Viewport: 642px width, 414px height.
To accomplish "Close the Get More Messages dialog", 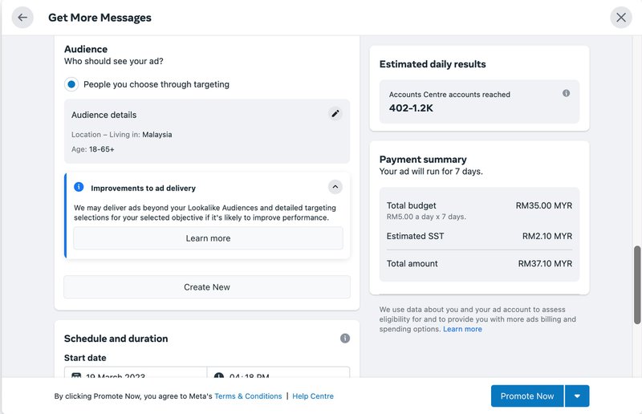I will pyautogui.click(x=621, y=18).
